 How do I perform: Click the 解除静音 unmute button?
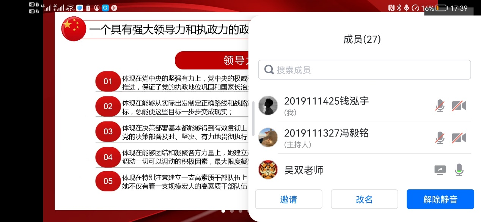[440, 199]
